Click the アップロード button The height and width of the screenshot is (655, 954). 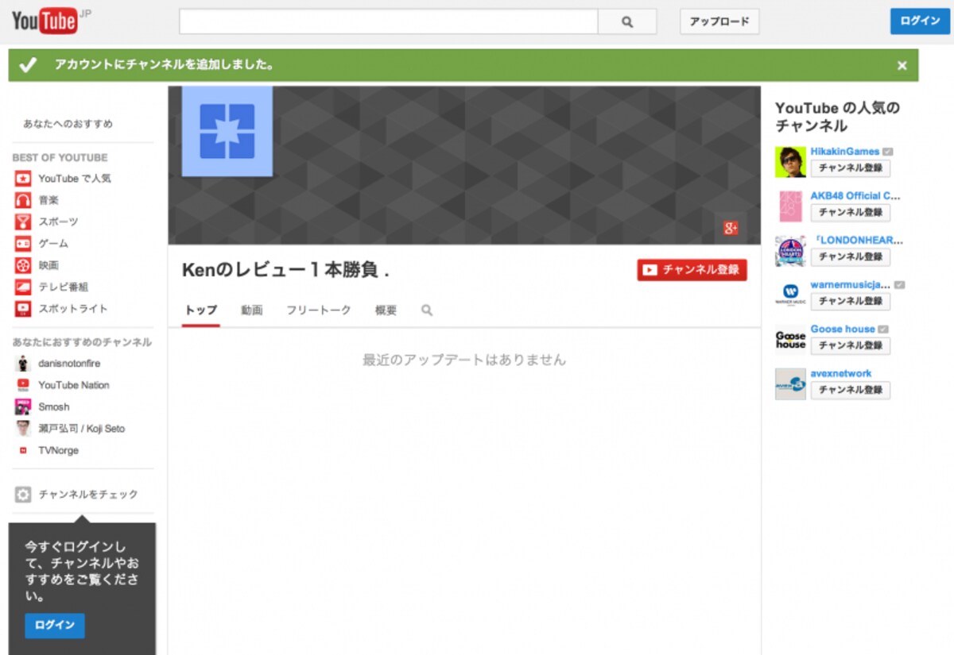[719, 21]
